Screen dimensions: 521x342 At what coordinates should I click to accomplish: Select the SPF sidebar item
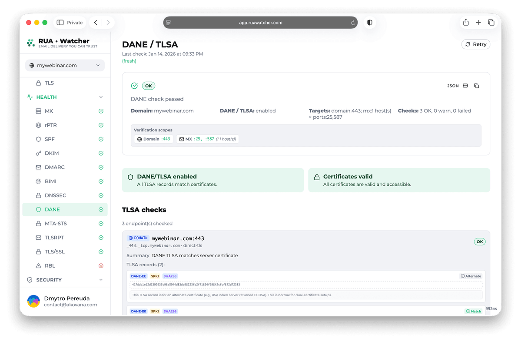[x=65, y=139]
